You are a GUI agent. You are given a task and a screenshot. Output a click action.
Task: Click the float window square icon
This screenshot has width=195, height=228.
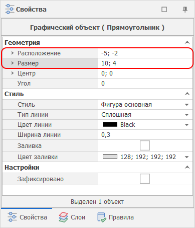164,10
